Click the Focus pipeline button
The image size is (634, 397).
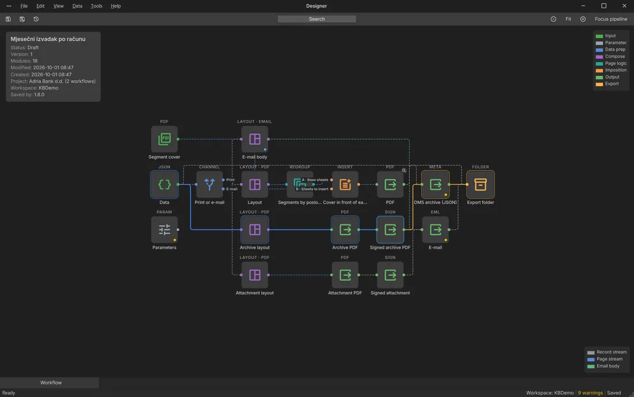click(611, 19)
